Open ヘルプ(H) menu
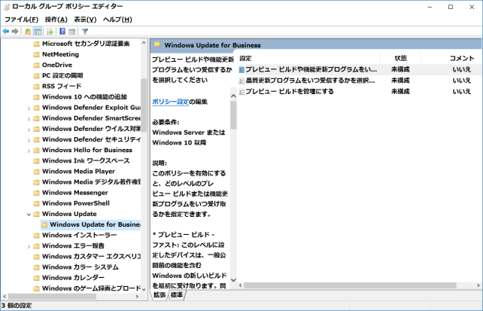Viewport: 483px width, 311px height. coord(117,20)
